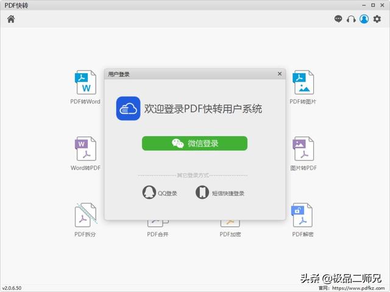Open customer support headphones icon
The width and height of the screenshot is (390, 292).
(x=351, y=19)
